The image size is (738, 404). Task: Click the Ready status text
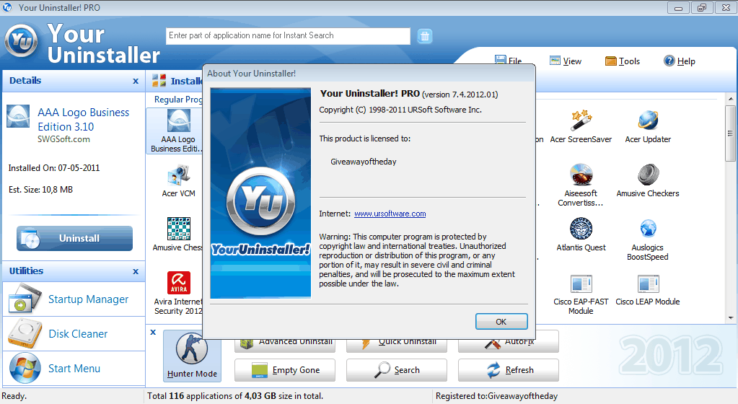[x=14, y=396]
